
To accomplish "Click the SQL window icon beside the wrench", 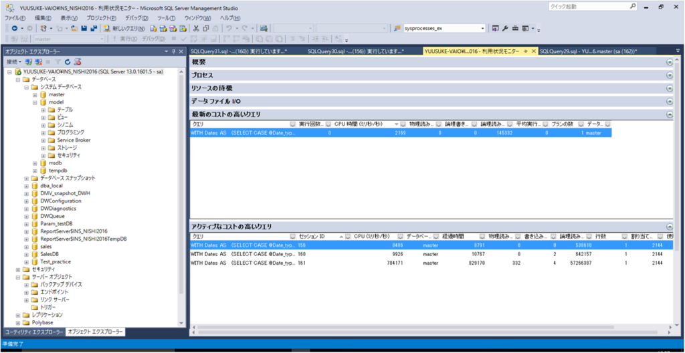I will tap(496, 28).
